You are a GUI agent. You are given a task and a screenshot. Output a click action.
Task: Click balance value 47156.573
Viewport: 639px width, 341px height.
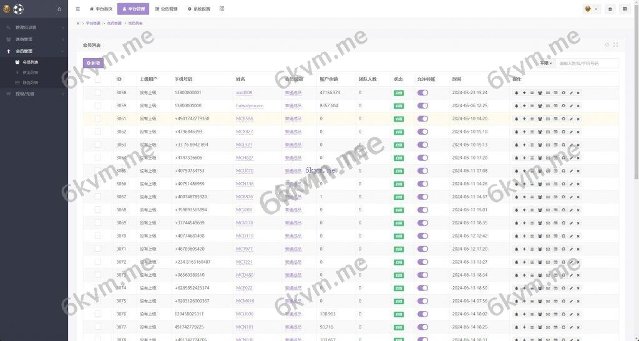[330, 93]
